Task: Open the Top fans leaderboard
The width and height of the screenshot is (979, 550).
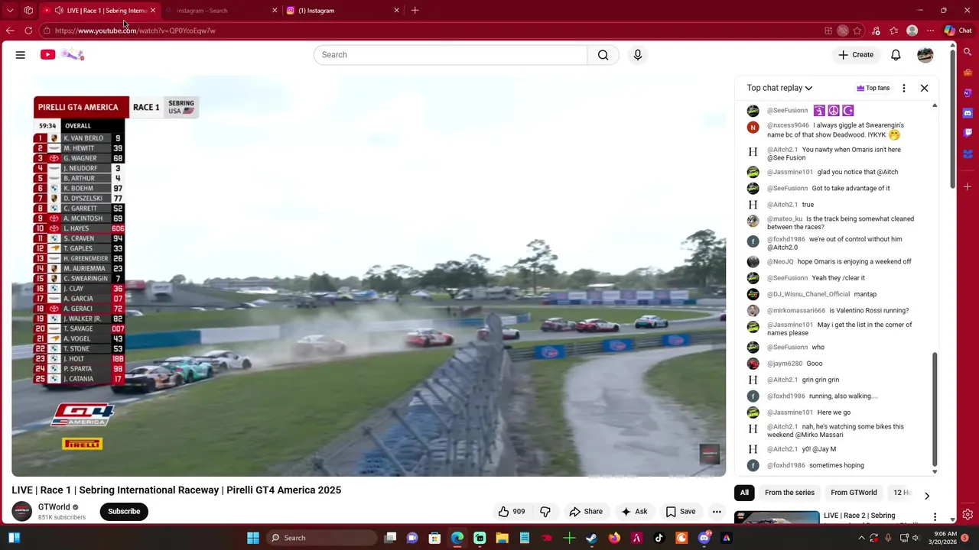Action: (873, 88)
